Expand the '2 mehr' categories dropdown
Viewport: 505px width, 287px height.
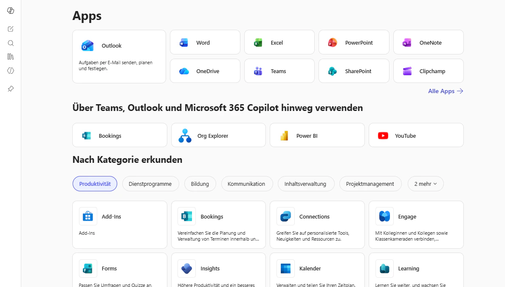pos(426,184)
